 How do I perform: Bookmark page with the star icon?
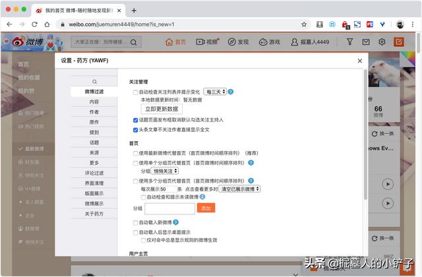(304, 24)
